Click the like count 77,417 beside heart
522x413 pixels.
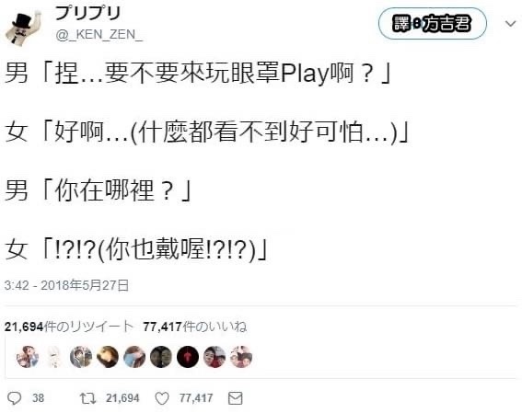tap(196, 398)
